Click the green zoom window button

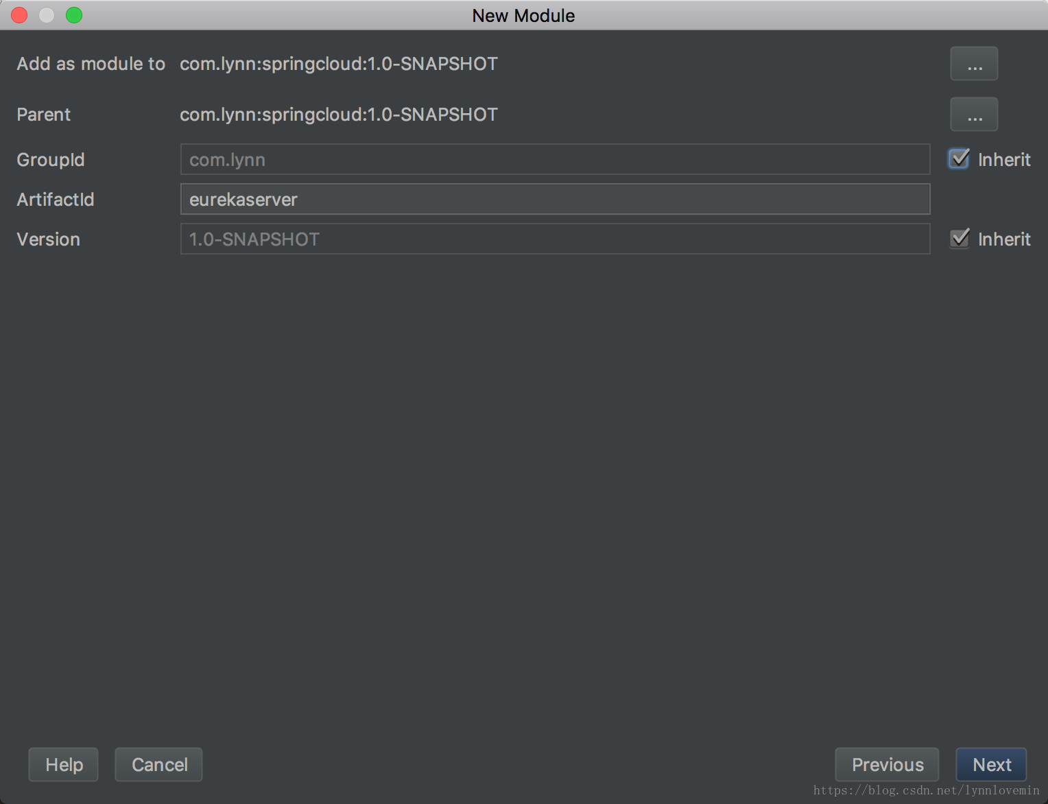(74, 15)
